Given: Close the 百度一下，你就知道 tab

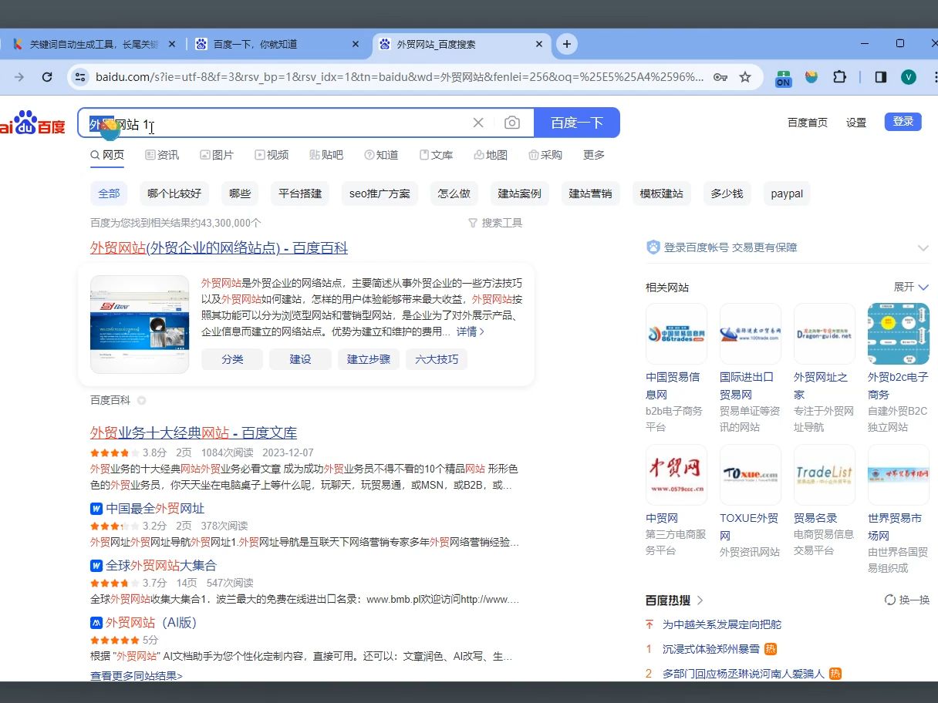Looking at the screenshot, I should tap(356, 44).
